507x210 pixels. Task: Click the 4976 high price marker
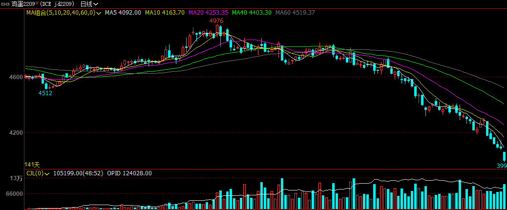coord(216,21)
